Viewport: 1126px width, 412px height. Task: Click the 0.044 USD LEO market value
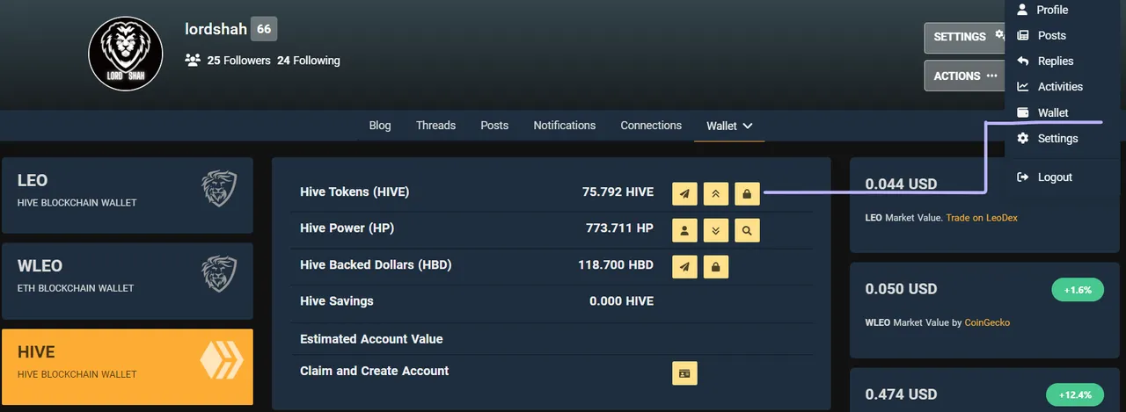(x=901, y=184)
